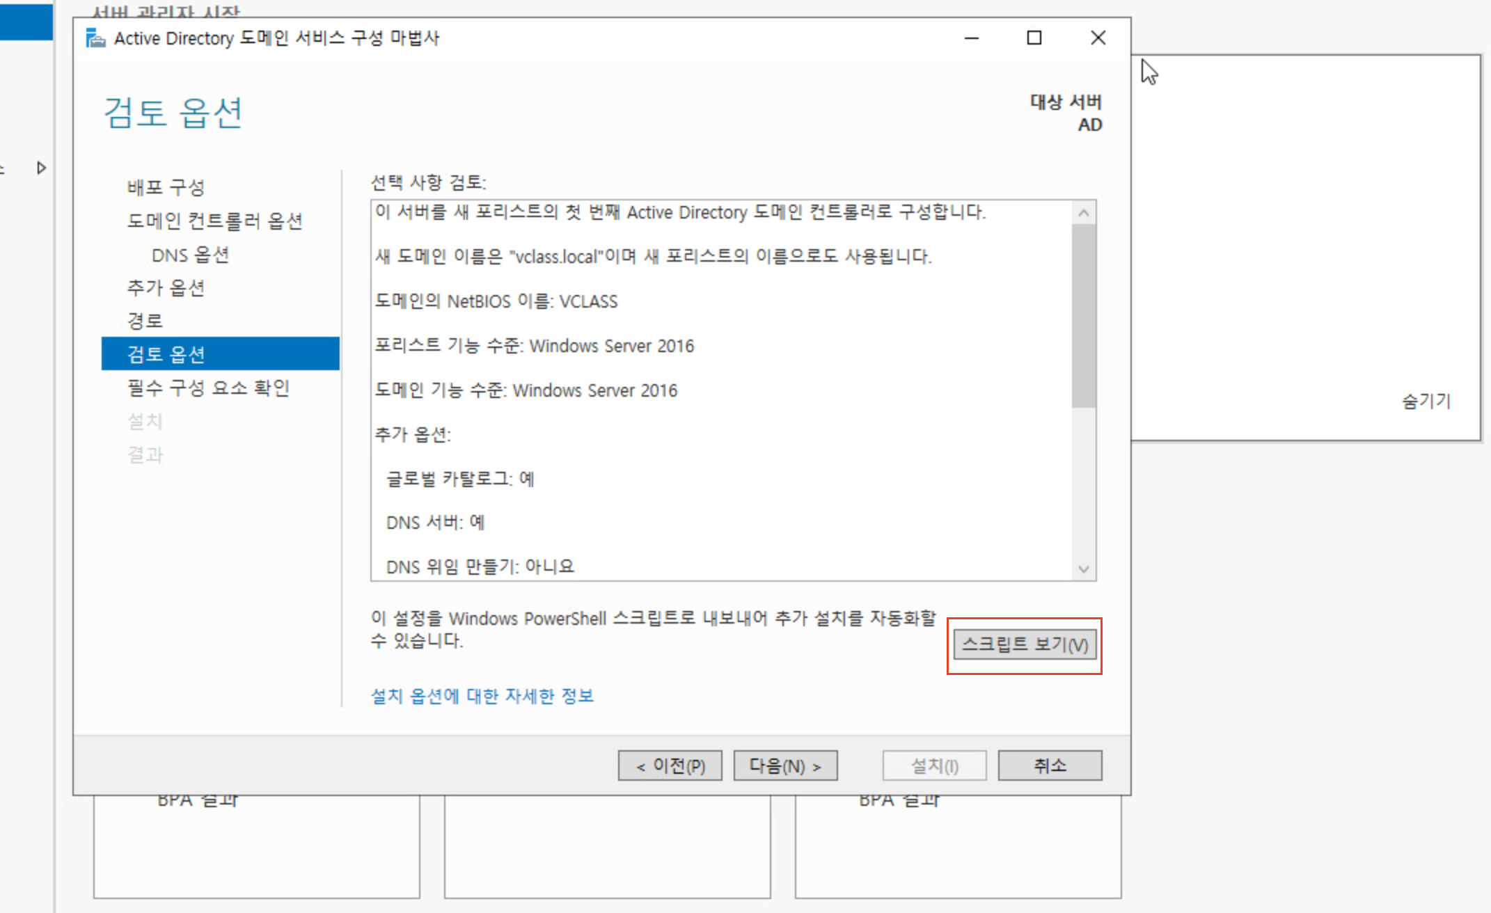Open 설치 옵션에 대한 자세한 정보 link
The width and height of the screenshot is (1491, 913).
click(x=482, y=696)
